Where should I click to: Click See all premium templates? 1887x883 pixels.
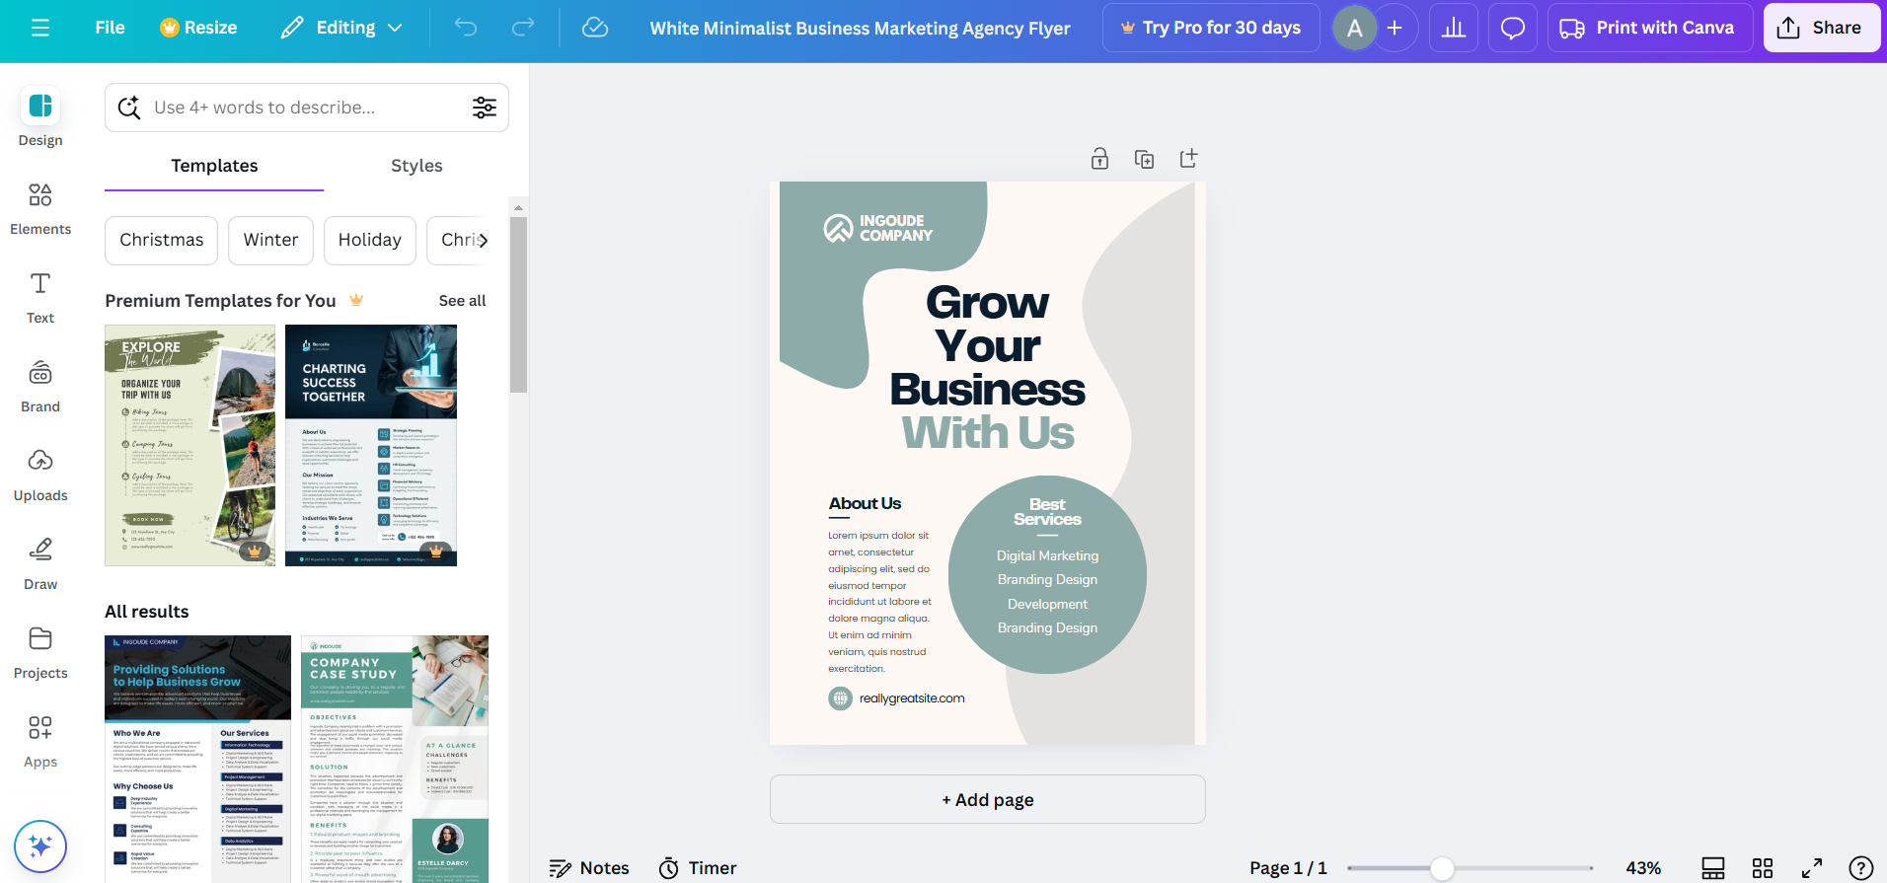[x=462, y=301]
